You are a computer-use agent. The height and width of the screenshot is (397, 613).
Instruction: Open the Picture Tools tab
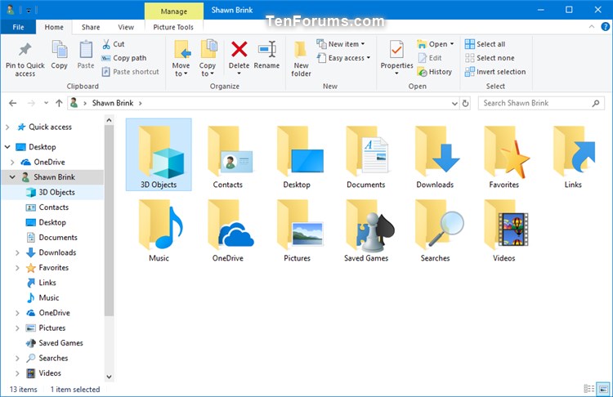coord(173,27)
